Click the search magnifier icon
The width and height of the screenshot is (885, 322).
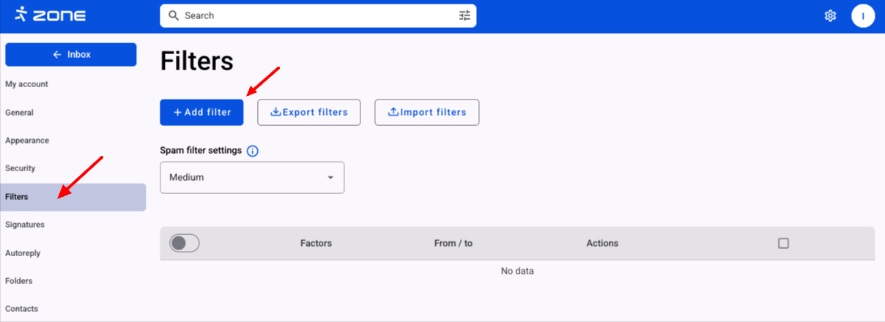173,15
